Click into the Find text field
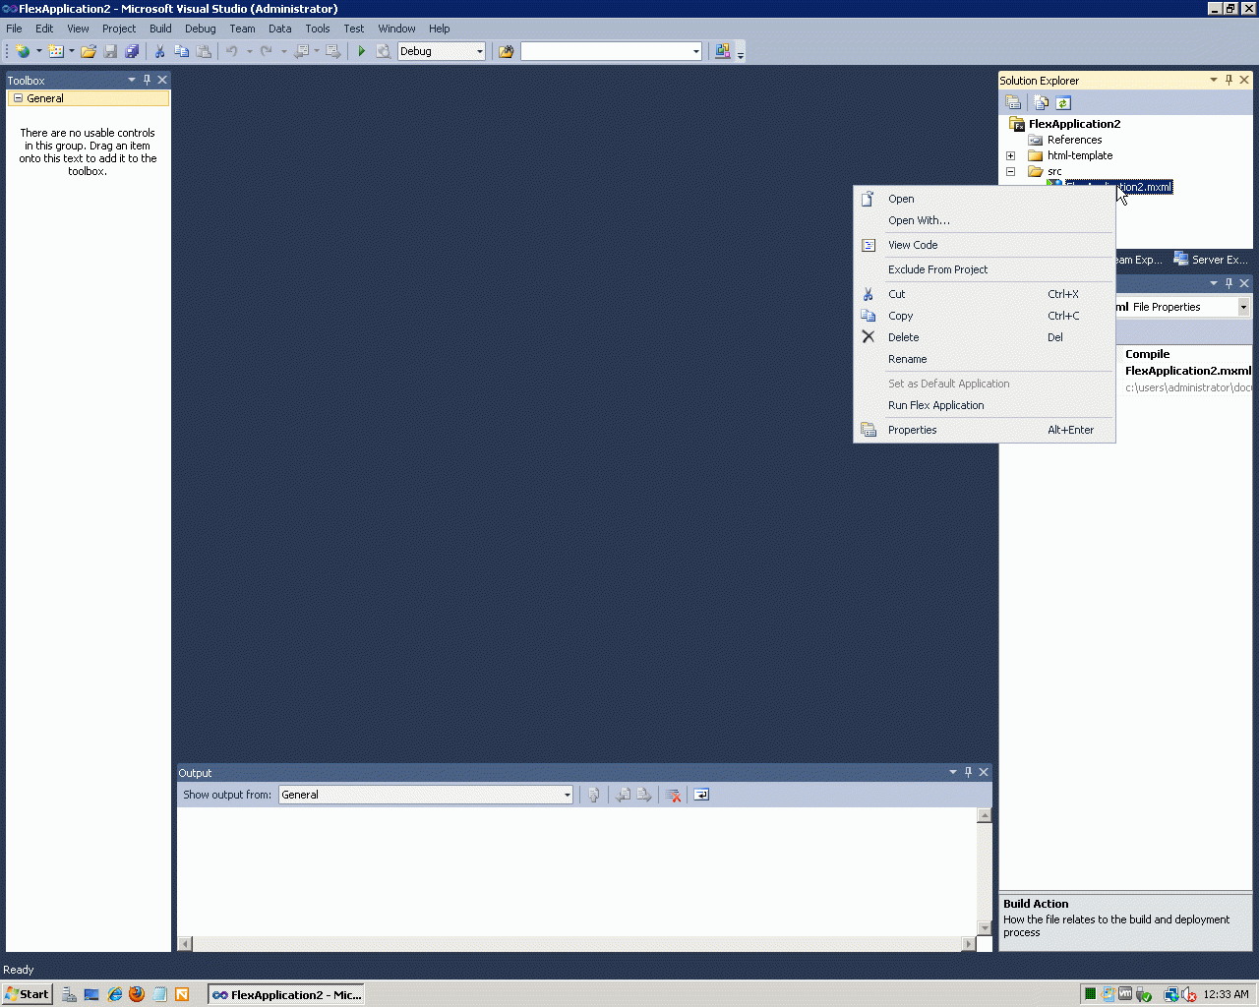1259x1007 pixels. [606, 51]
